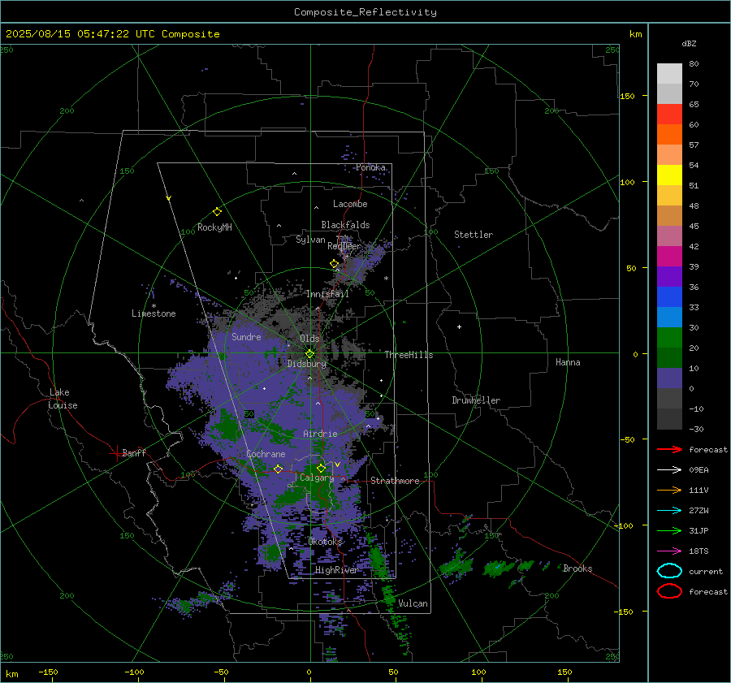
Task: Click the asterisk marker above Limestone
Action: [x=154, y=306]
